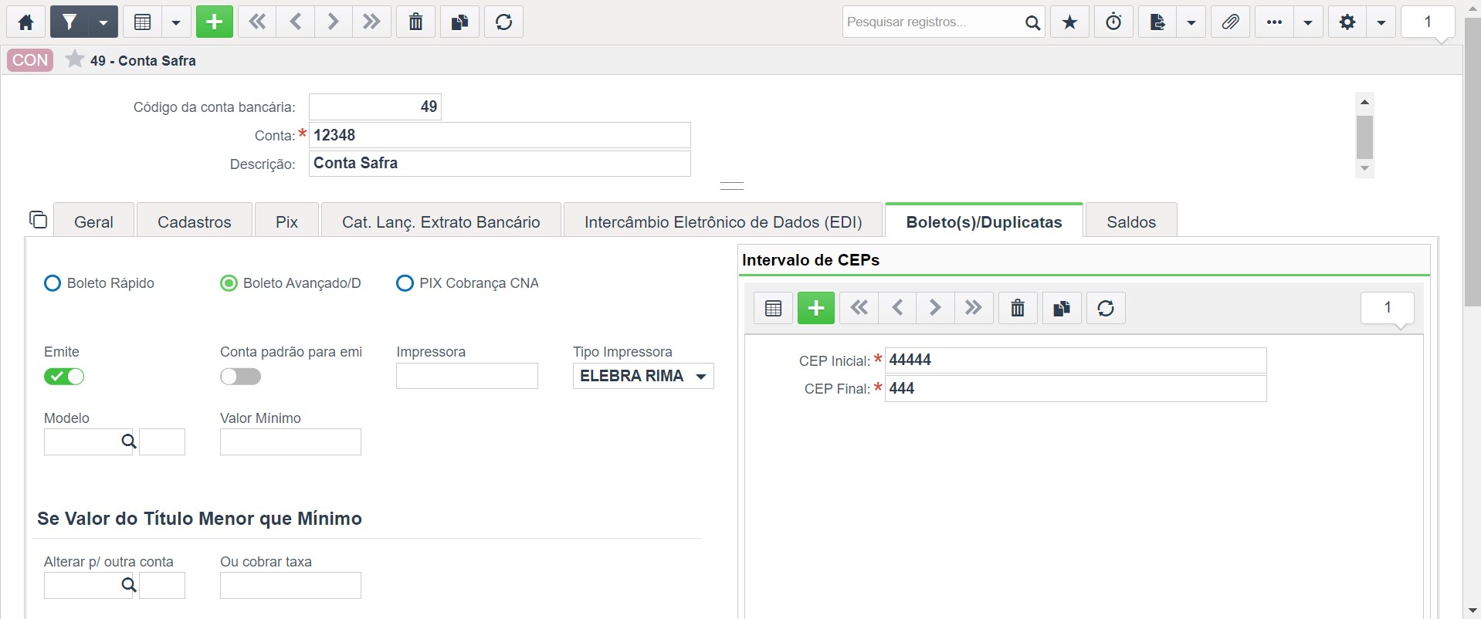Open Cat. Lanç. Extrato Bancário tab

click(441, 222)
